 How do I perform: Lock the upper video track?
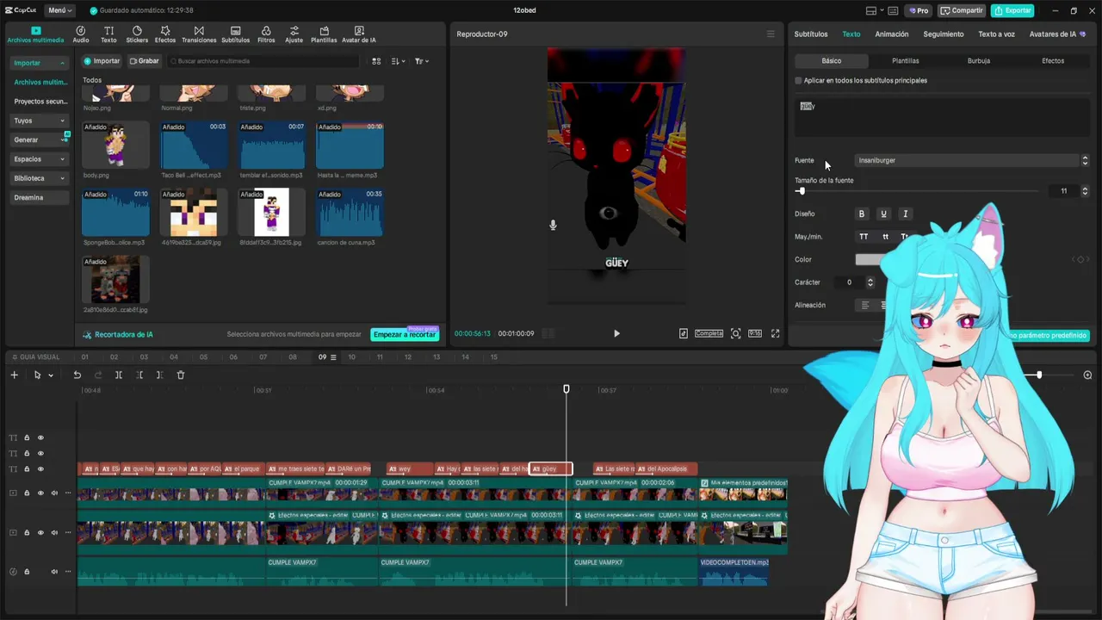tap(27, 493)
